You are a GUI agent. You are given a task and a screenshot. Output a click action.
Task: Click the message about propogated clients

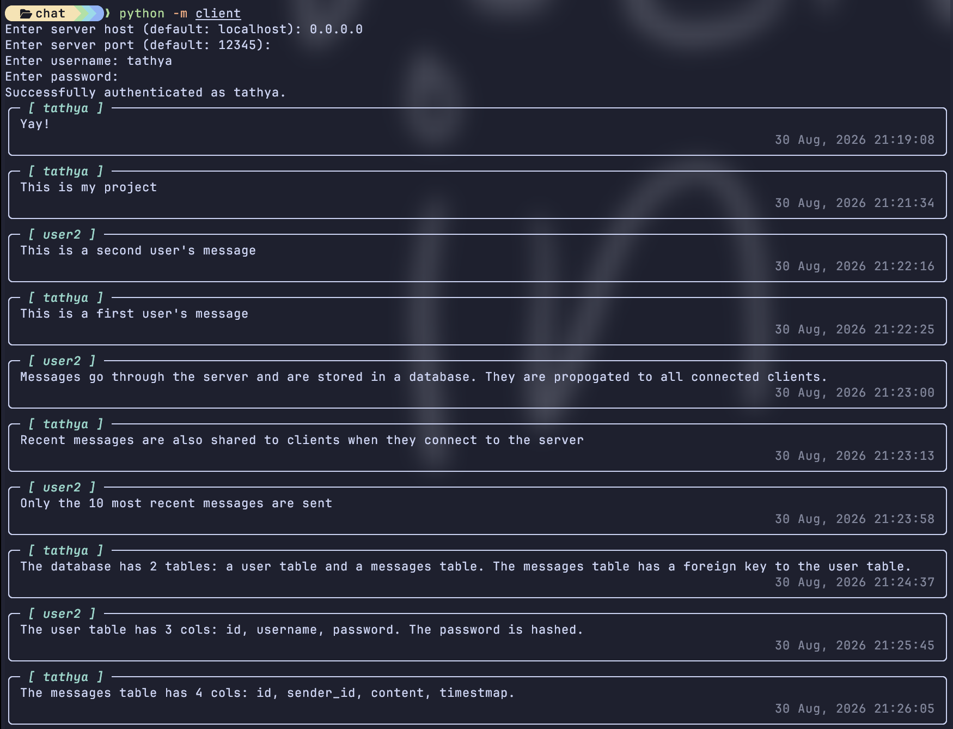[424, 377]
